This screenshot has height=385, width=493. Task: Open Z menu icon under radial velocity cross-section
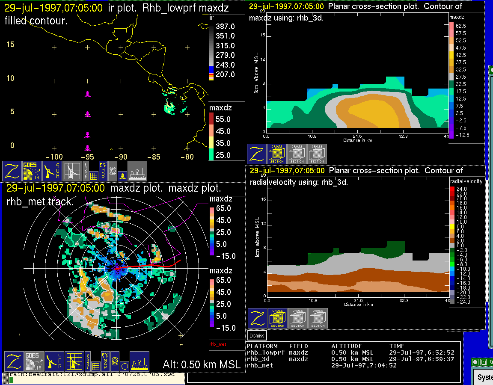pos(258,318)
